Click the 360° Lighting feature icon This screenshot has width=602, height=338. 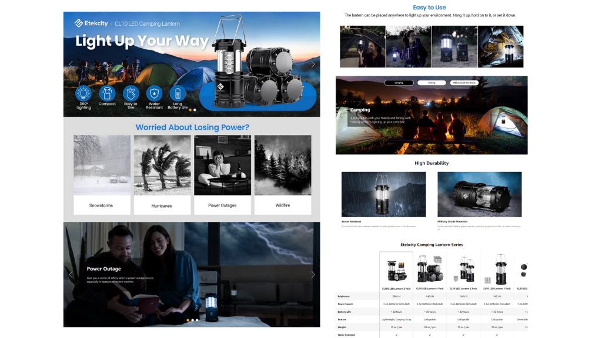point(83,93)
